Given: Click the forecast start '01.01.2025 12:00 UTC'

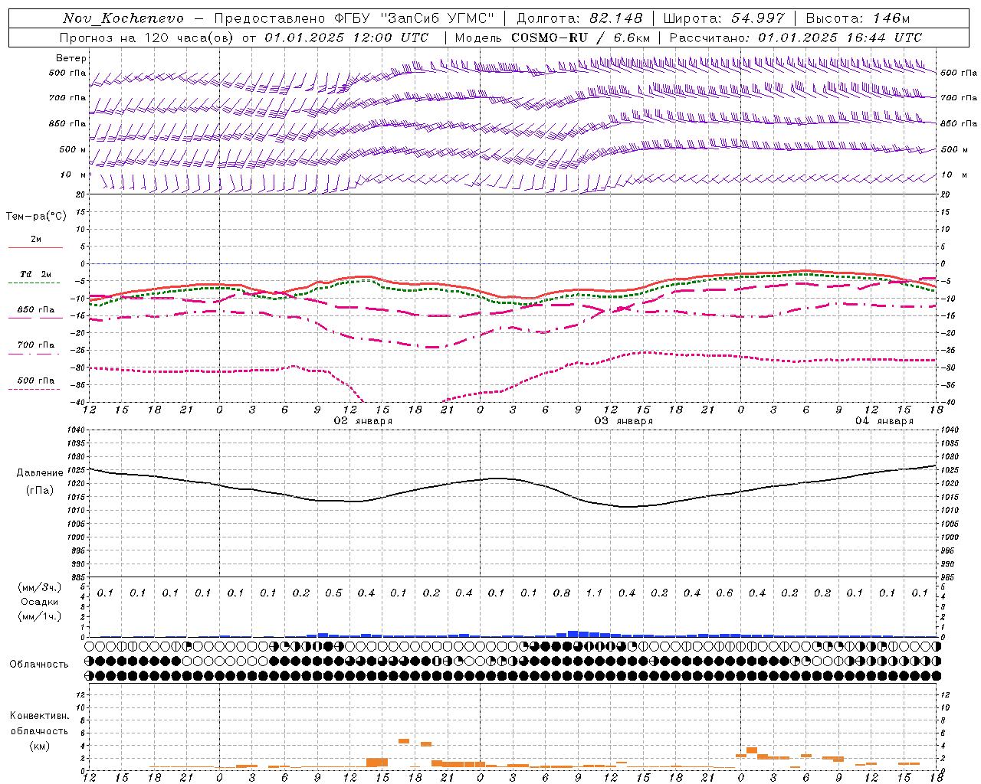Looking at the screenshot, I should [x=346, y=38].
